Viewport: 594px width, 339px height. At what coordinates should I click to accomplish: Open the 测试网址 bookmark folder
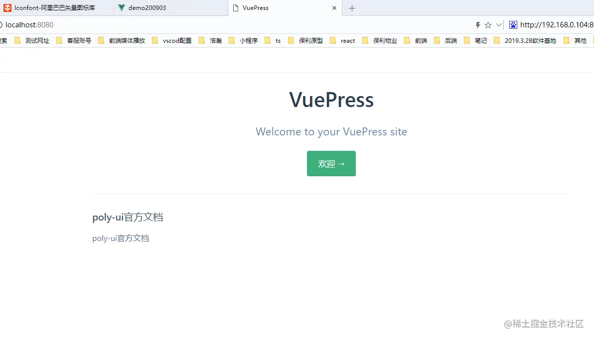[32, 40]
